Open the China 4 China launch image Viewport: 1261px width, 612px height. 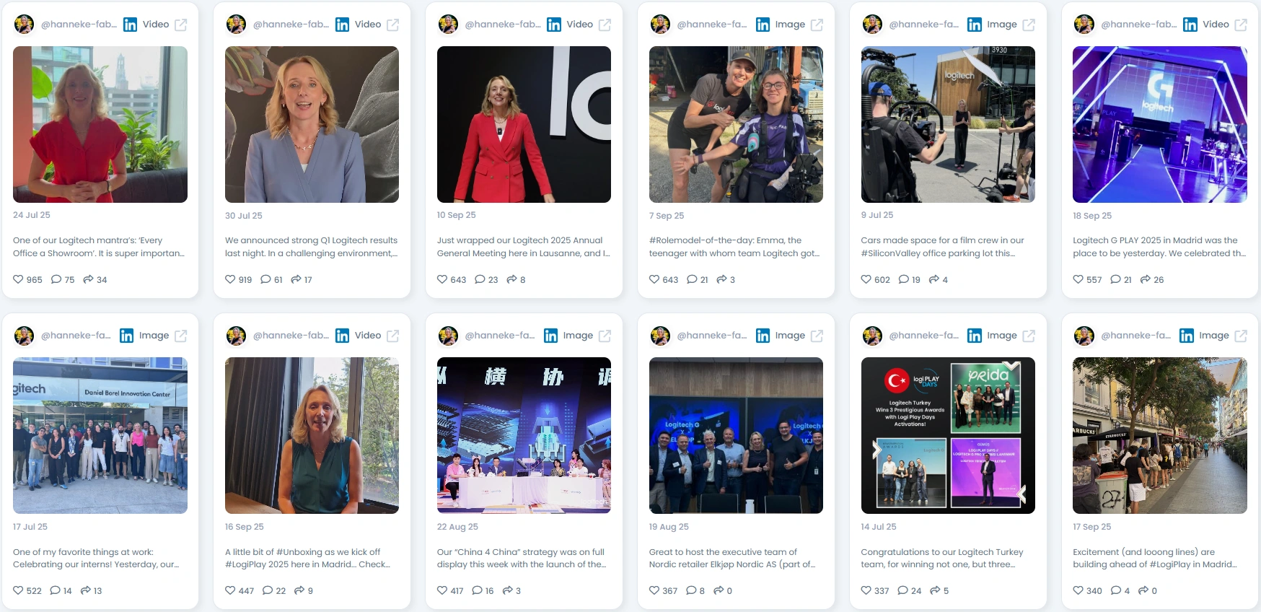point(524,435)
